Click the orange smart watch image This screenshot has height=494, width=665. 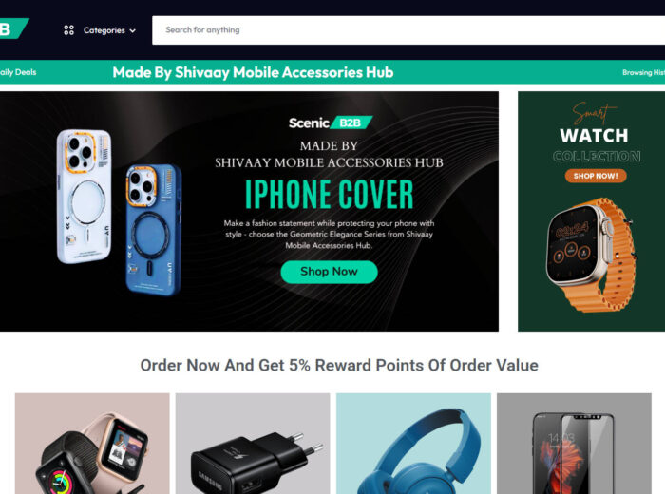click(591, 256)
